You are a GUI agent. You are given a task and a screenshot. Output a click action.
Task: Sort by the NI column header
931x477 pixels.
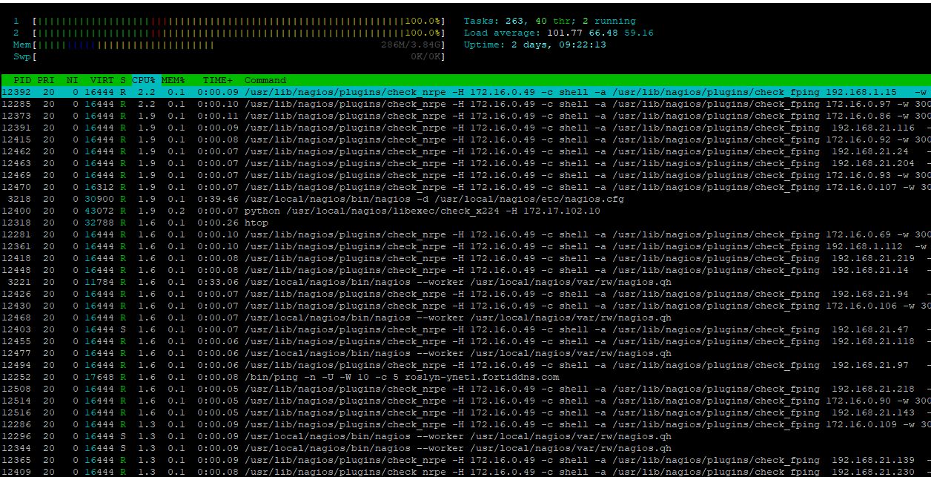(x=72, y=80)
